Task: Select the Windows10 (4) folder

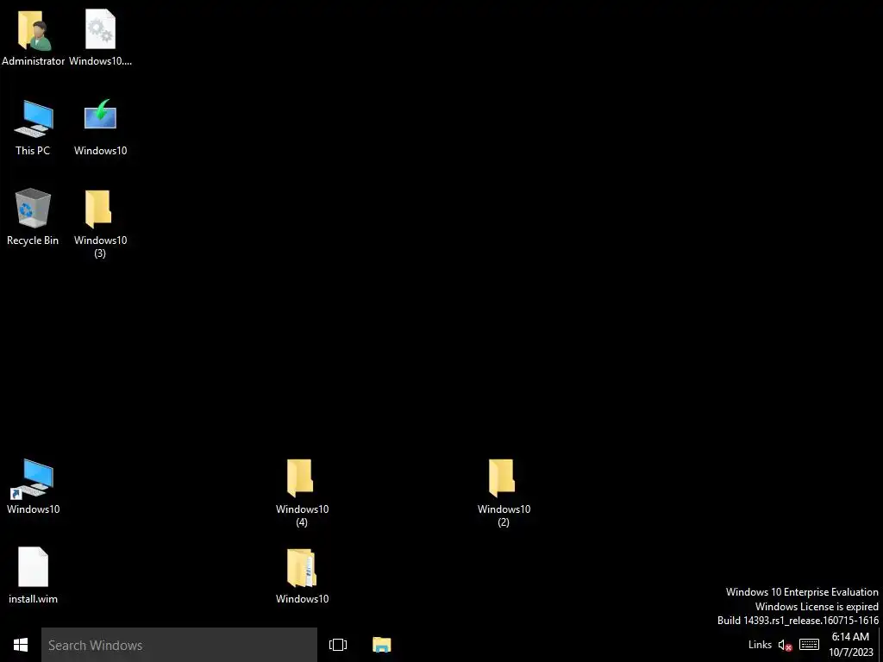Action: (300, 478)
